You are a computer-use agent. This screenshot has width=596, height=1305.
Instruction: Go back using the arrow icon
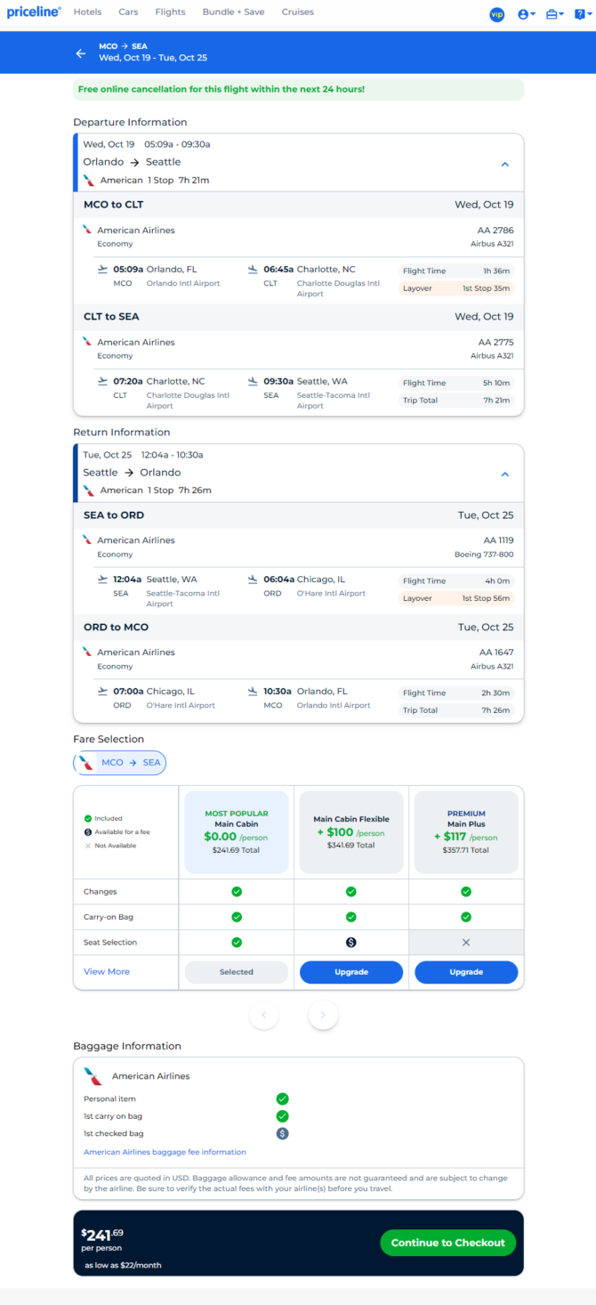(x=81, y=53)
